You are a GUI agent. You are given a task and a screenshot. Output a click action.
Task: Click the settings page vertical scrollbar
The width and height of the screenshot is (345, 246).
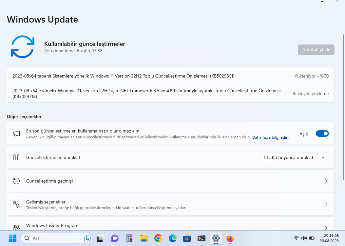[344, 107]
